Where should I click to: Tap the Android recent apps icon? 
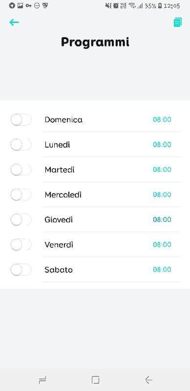click(x=42, y=380)
